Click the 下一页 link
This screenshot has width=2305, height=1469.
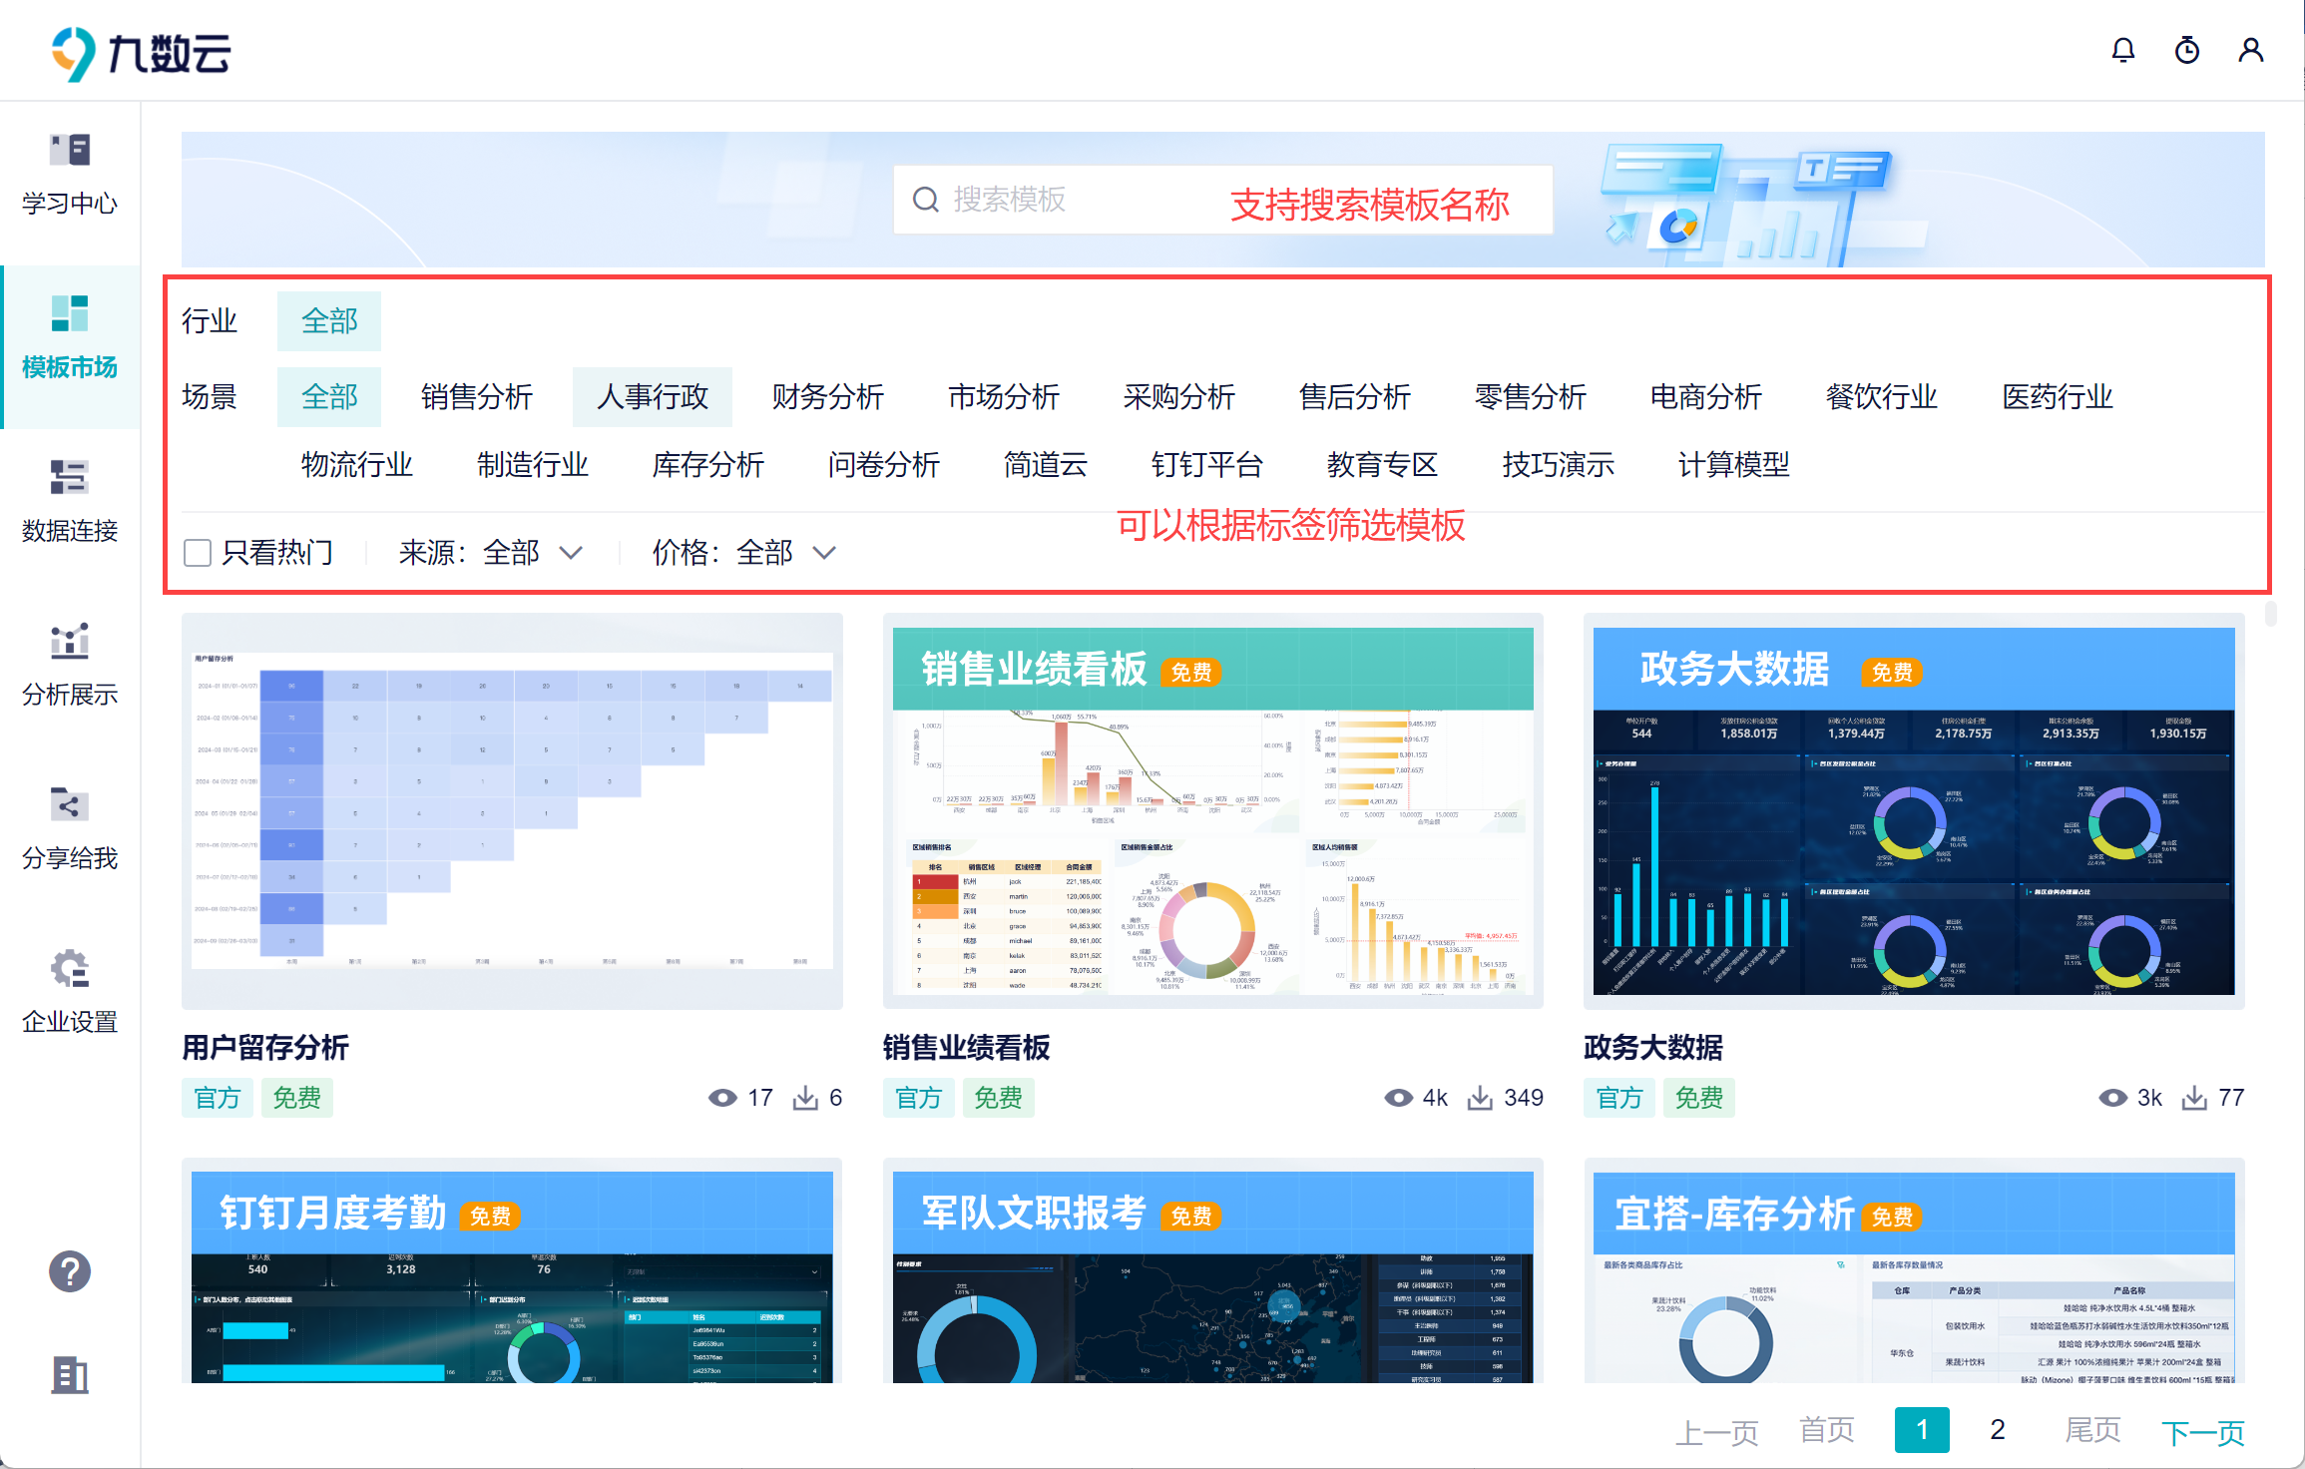[2202, 1432]
